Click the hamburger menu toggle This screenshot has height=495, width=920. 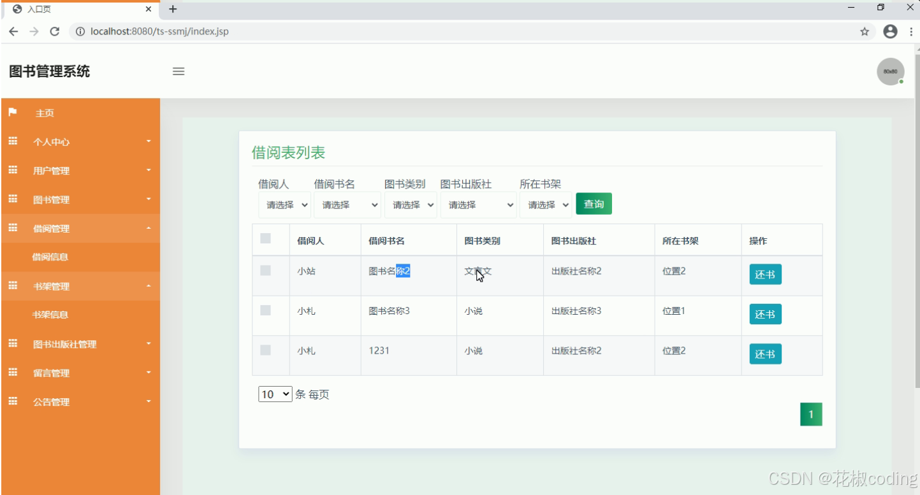tap(179, 71)
